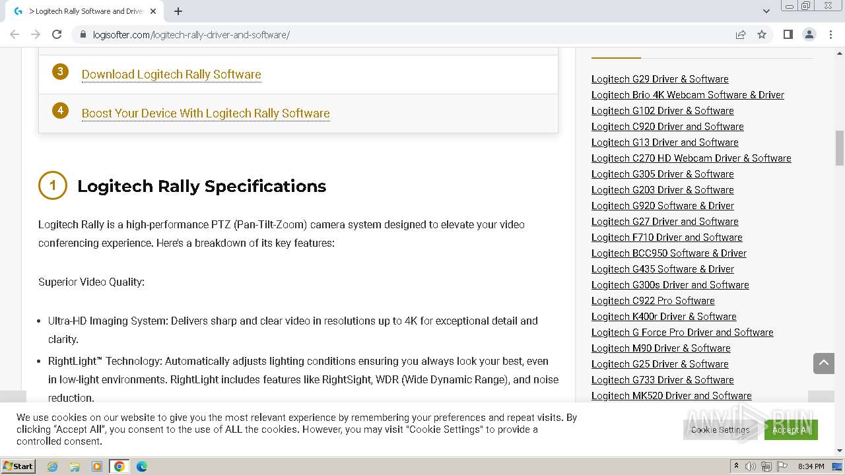This screenshot has width=845, height=475.
Task: Open Action Center flag icon
Action: (x=781, y=466)
